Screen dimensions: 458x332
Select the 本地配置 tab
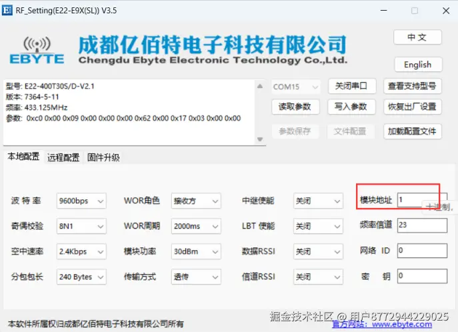coord(23,157)
